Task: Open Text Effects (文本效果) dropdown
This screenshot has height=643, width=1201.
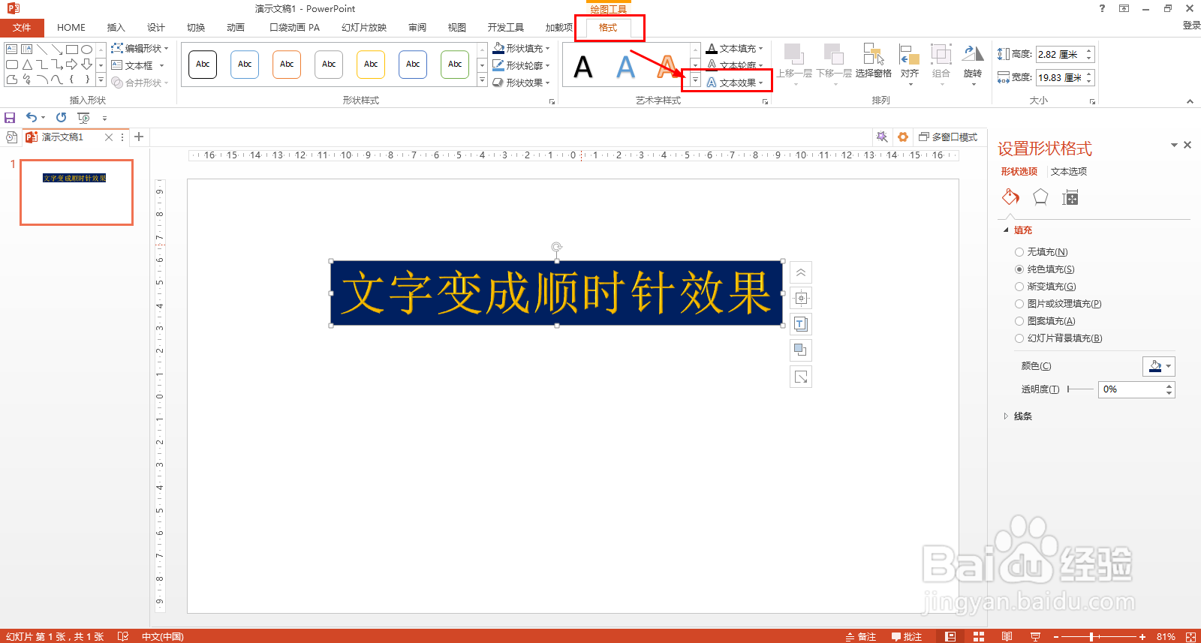Action: click(735, 83)
